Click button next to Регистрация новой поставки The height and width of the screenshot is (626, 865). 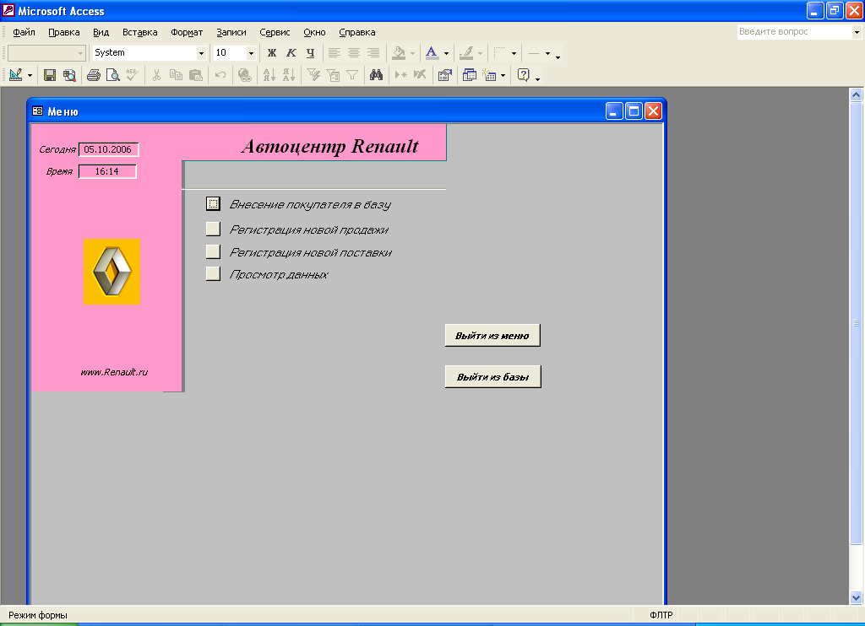point(213,251)
